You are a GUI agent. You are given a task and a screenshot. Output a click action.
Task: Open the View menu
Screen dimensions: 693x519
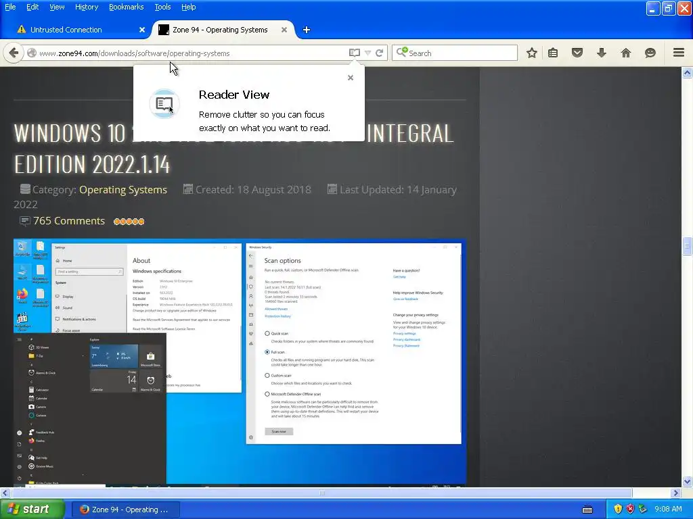tap(57, 7)
